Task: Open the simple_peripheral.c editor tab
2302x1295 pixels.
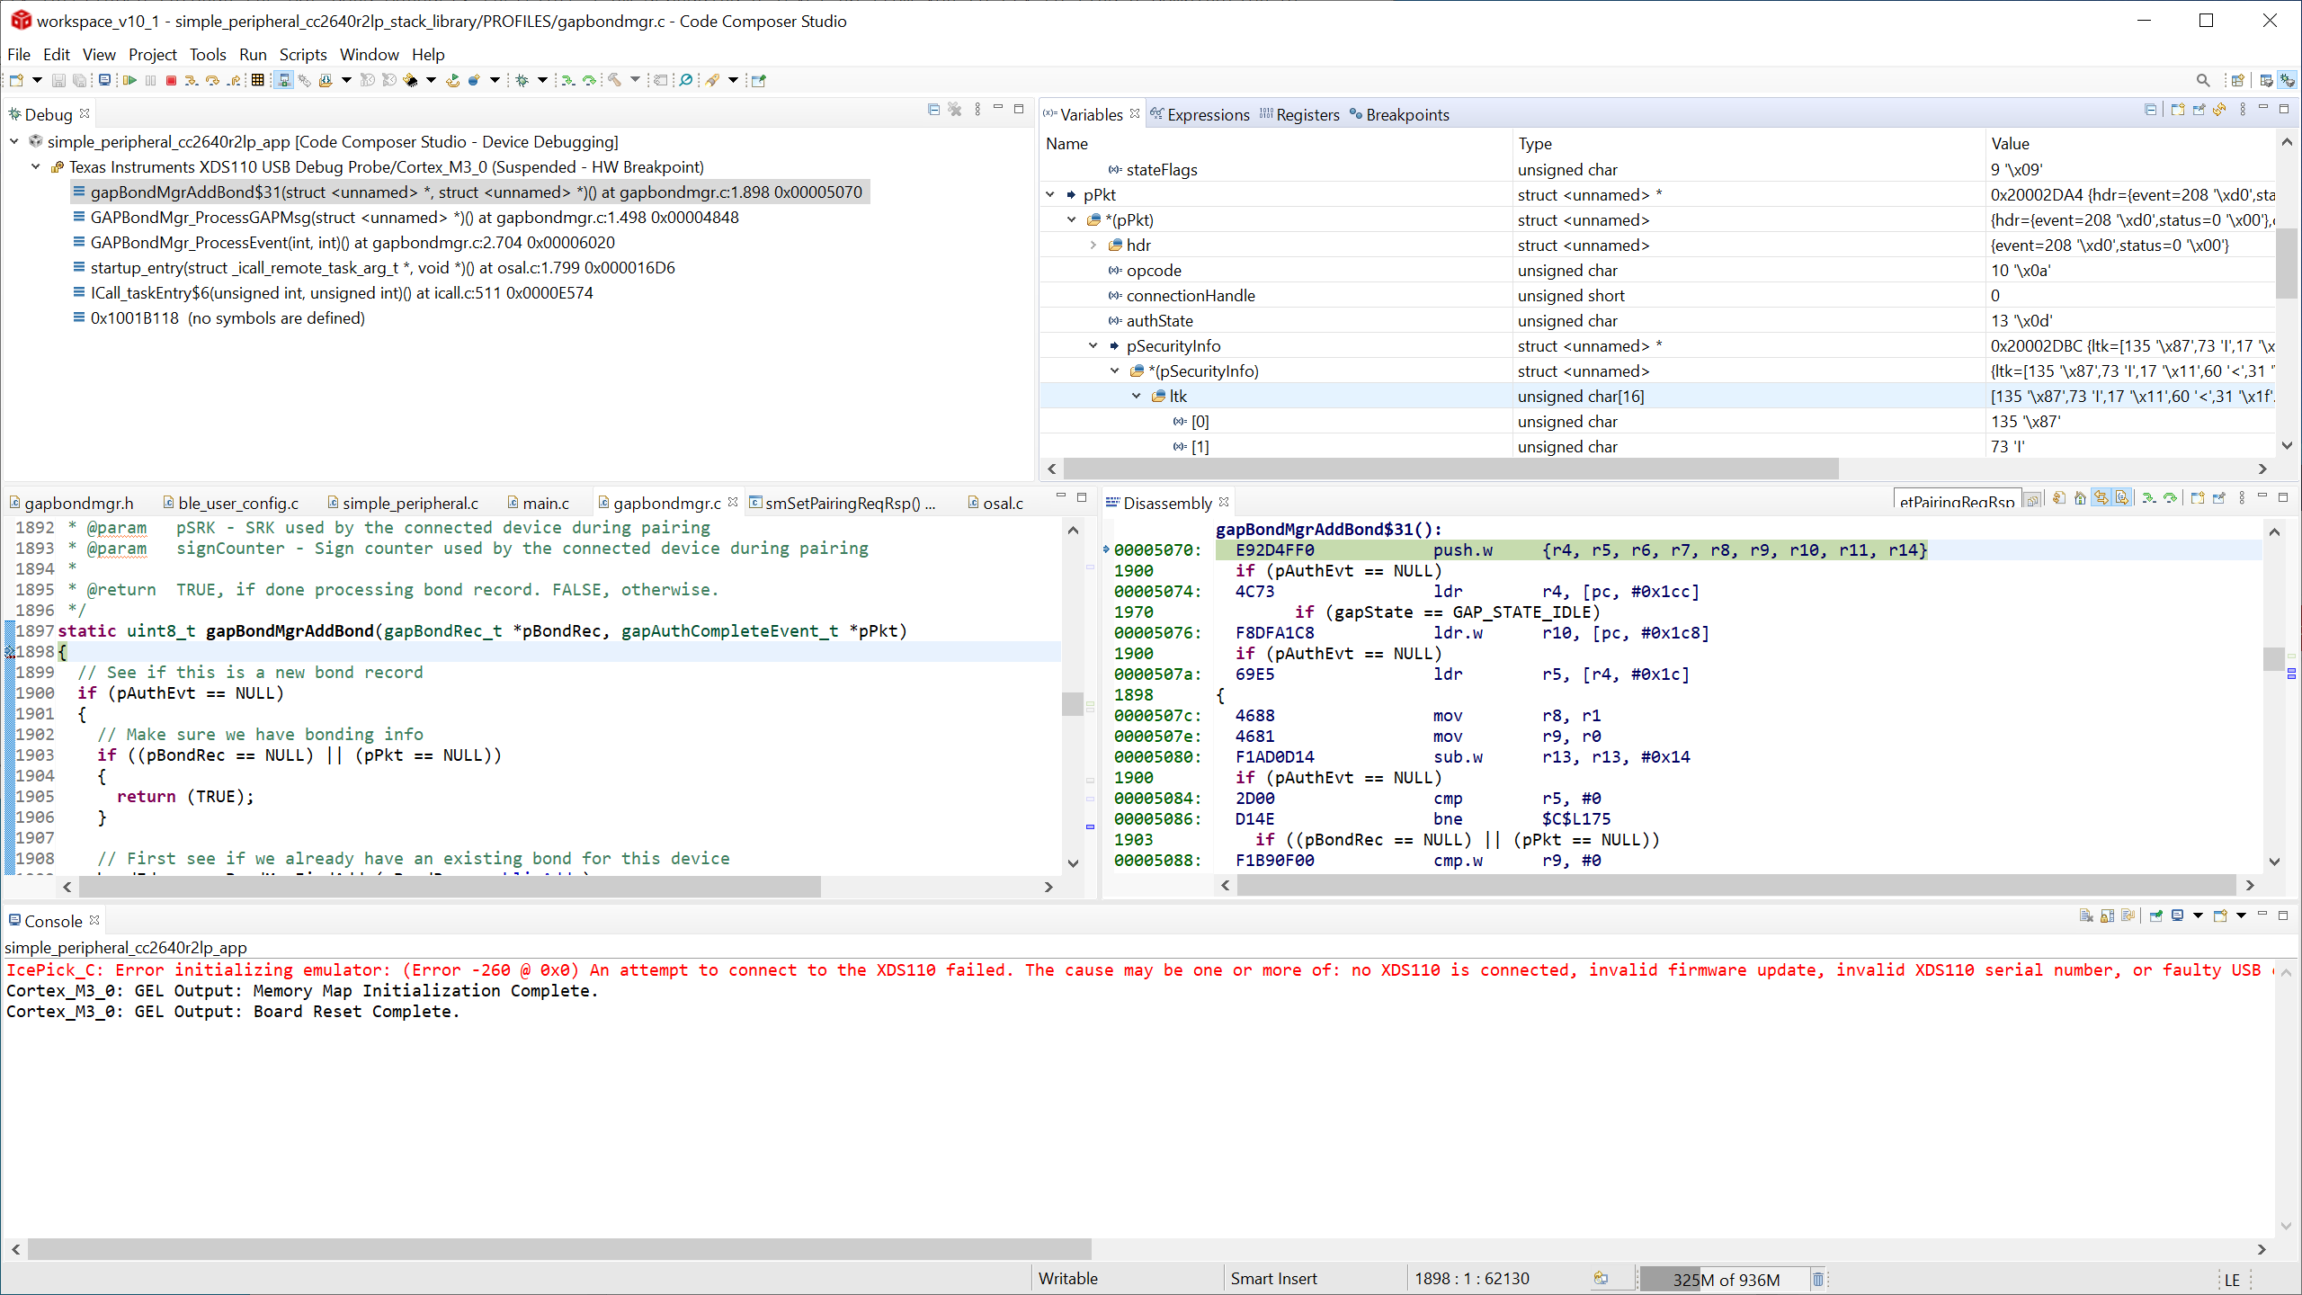Action: pos(403,503)
